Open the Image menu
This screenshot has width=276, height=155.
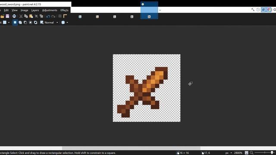coord(24,10)
